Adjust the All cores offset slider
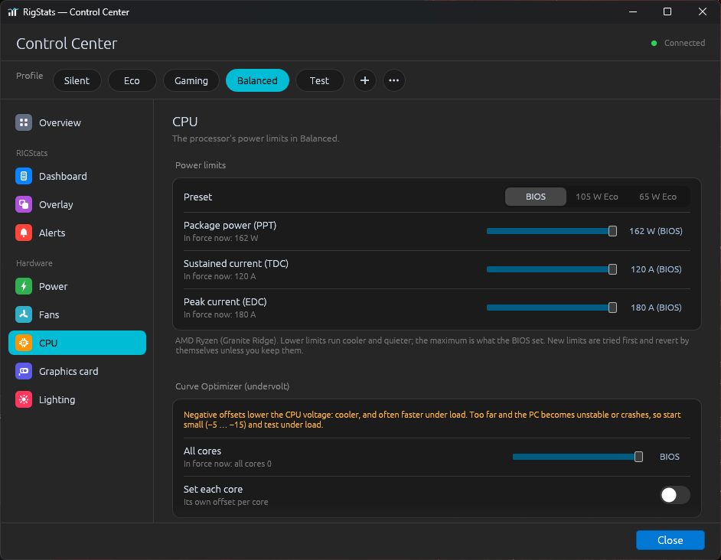The image size is (721, 560). [578, 457]
